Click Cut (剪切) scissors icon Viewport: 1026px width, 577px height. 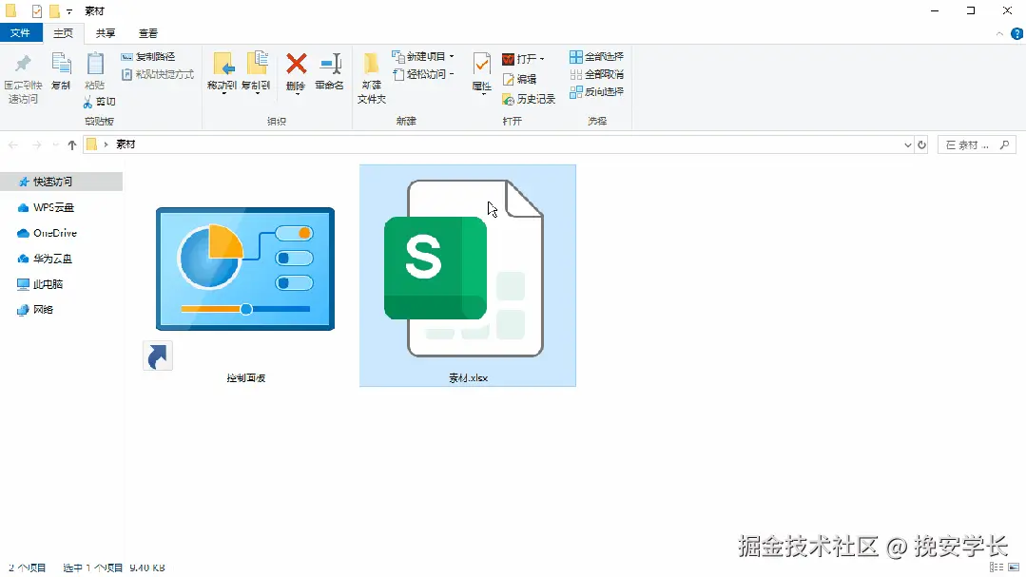coord(100,102)
